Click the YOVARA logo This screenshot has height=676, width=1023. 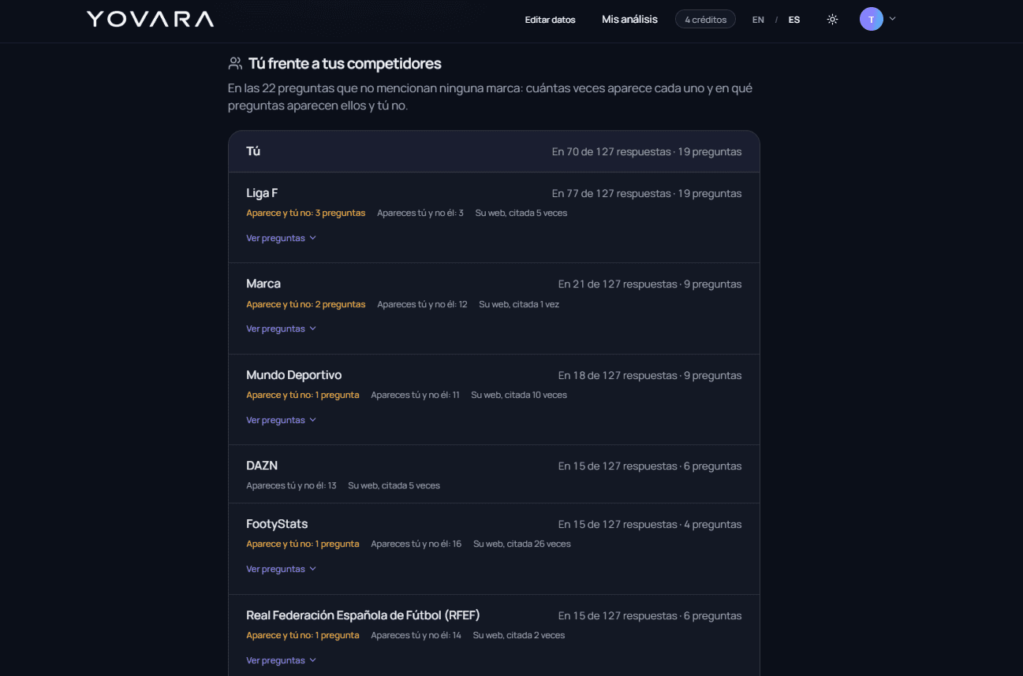pyautogui.click(x=150, y=19)
